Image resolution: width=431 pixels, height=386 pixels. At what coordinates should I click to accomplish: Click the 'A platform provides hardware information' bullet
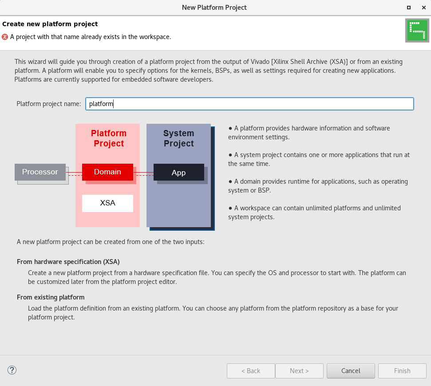pyautogui.click(x=309, y=133)
